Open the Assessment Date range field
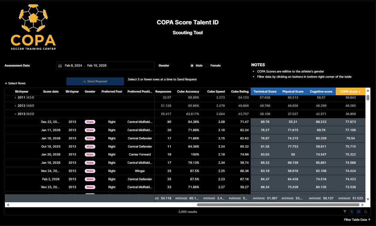 pyautogui.click(x=105, y=66)
